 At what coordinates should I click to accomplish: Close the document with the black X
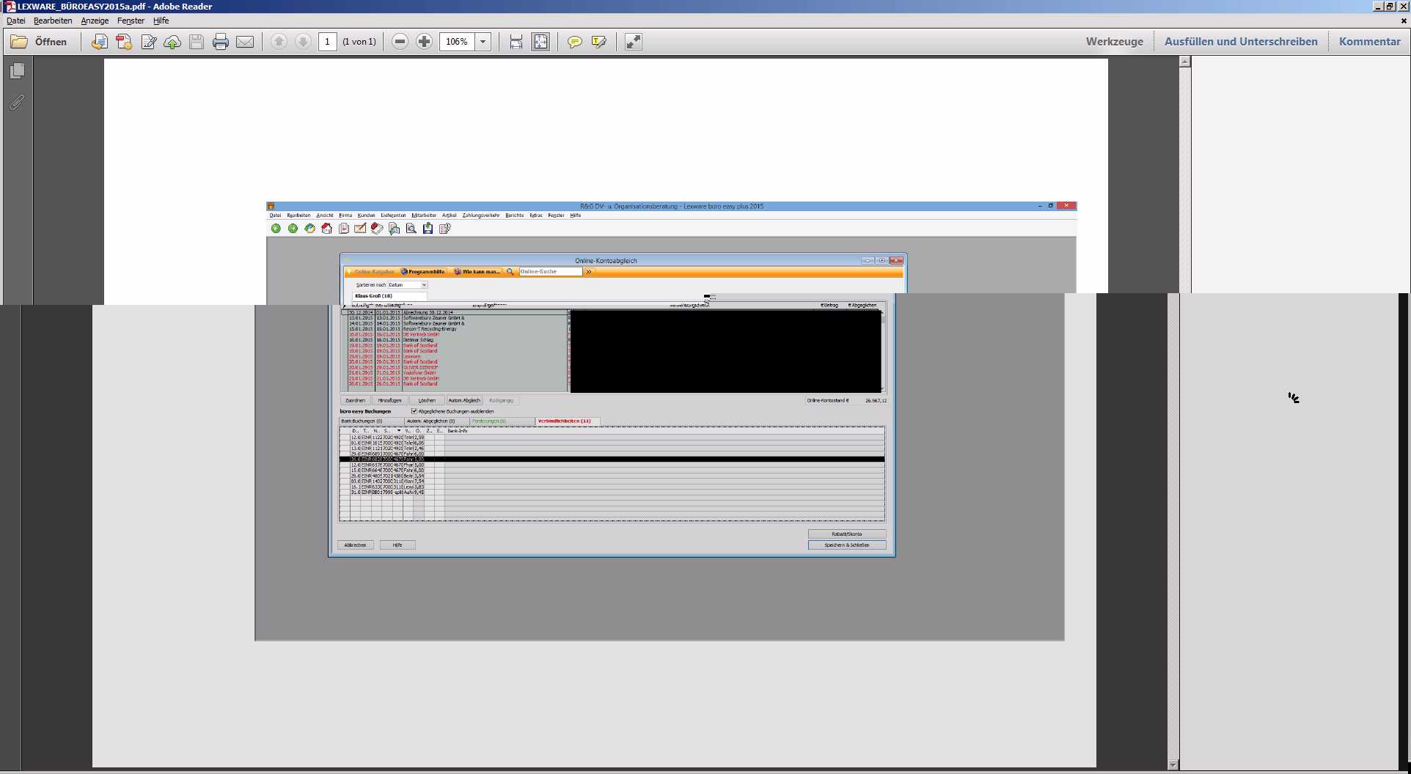tap(1404, 21)
